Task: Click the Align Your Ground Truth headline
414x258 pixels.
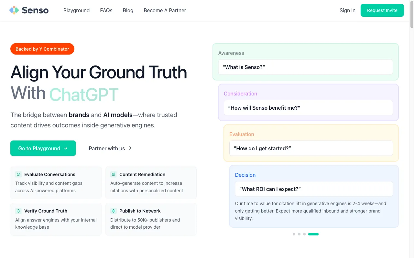Action: coord(99,72)
